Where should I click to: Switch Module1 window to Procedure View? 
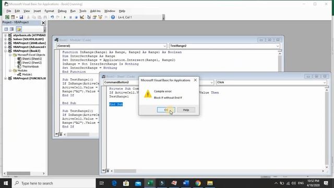click(56, 134)
